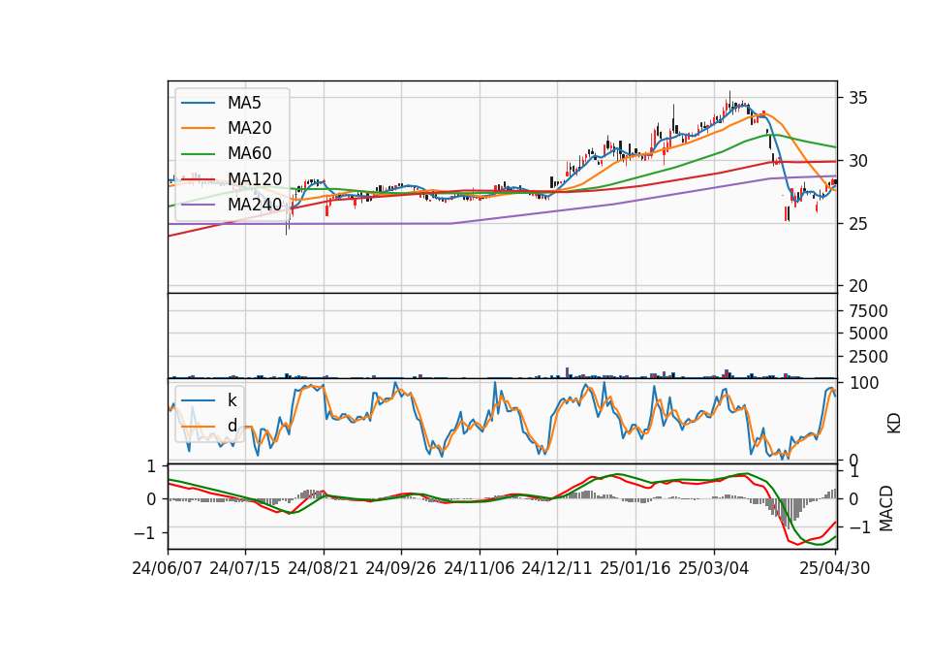Screen dimensions: 930x669
Task: Click the MA60 legend label
Action: click(249, 153)
